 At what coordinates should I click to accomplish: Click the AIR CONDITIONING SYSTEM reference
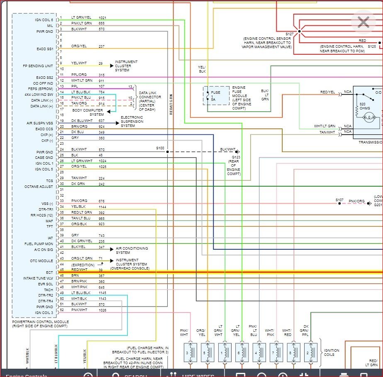(132, 250)
